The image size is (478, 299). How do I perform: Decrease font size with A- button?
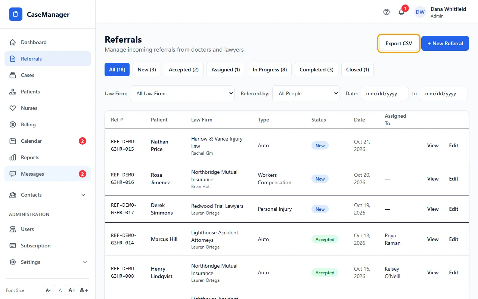coord(48,290)
